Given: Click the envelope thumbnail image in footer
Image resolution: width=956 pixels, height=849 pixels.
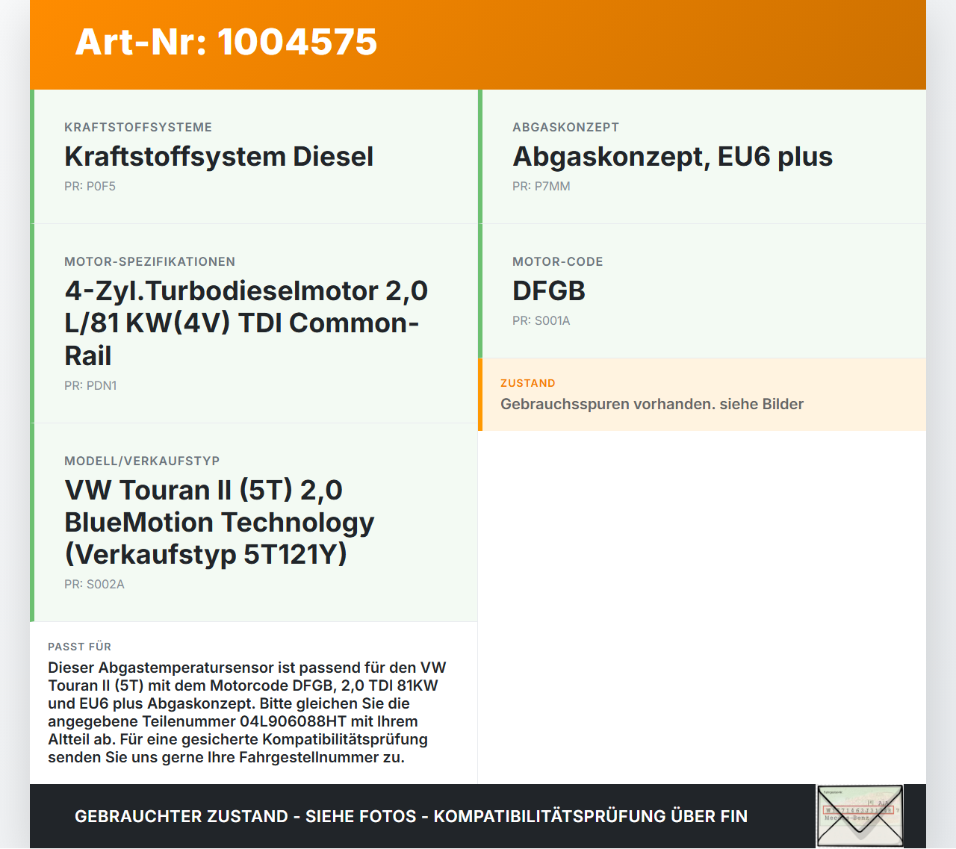Looking at the screenshot, I should [860, 816].
